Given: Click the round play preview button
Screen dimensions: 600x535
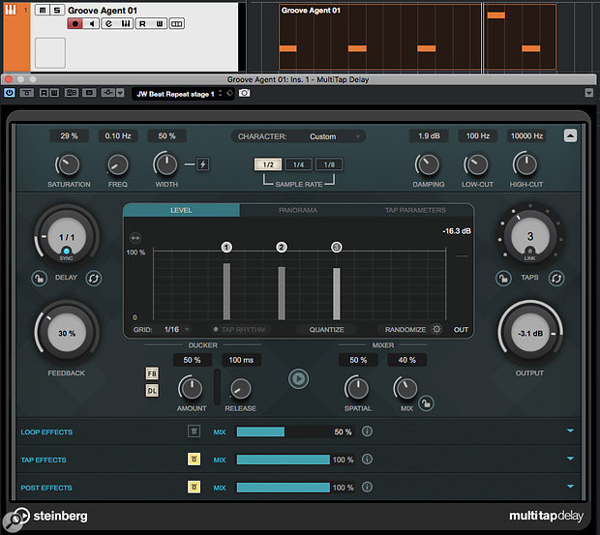Looking at the screenshot, I should coord(298,378).
